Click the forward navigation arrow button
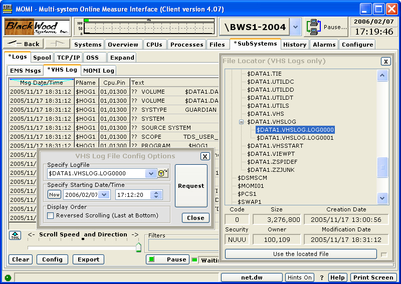 point(58,44)
